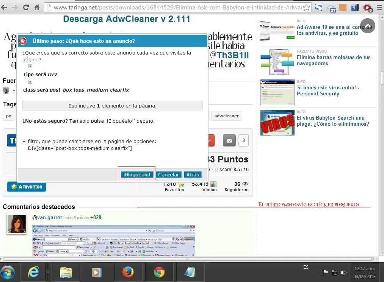Click the vertical page scrollbar handle

click(x=382, y=78)
